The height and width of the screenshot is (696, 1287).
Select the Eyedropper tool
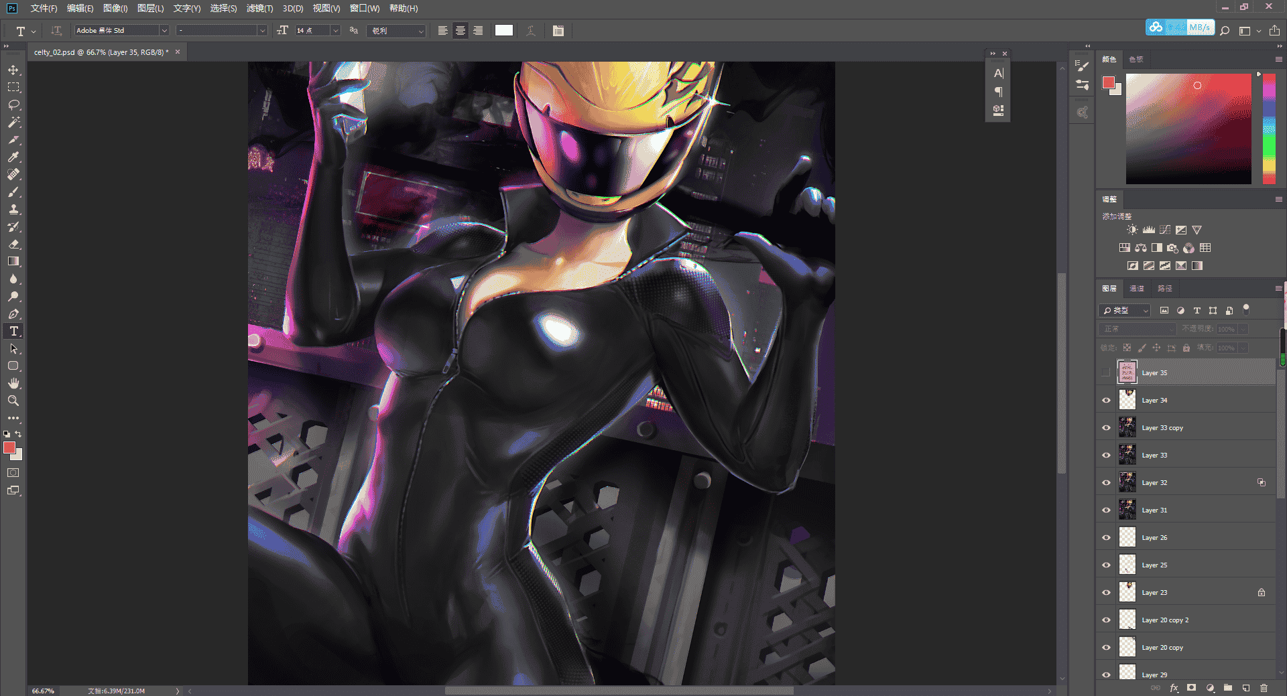click(13, 157)
